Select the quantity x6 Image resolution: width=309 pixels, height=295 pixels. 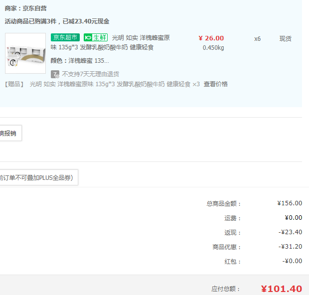257,39
